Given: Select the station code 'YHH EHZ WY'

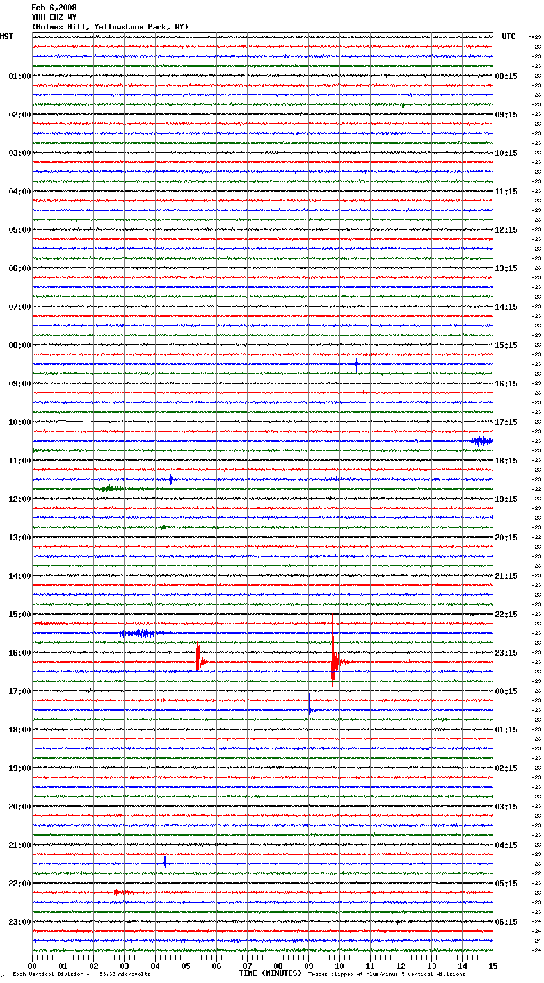Looking at the screenshot, I should point(54,17).
